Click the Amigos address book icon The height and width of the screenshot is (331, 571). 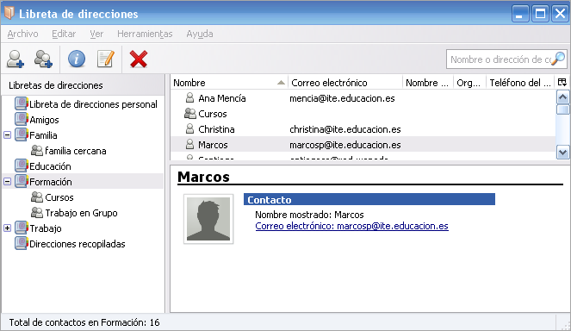click(x=22, y=119)
